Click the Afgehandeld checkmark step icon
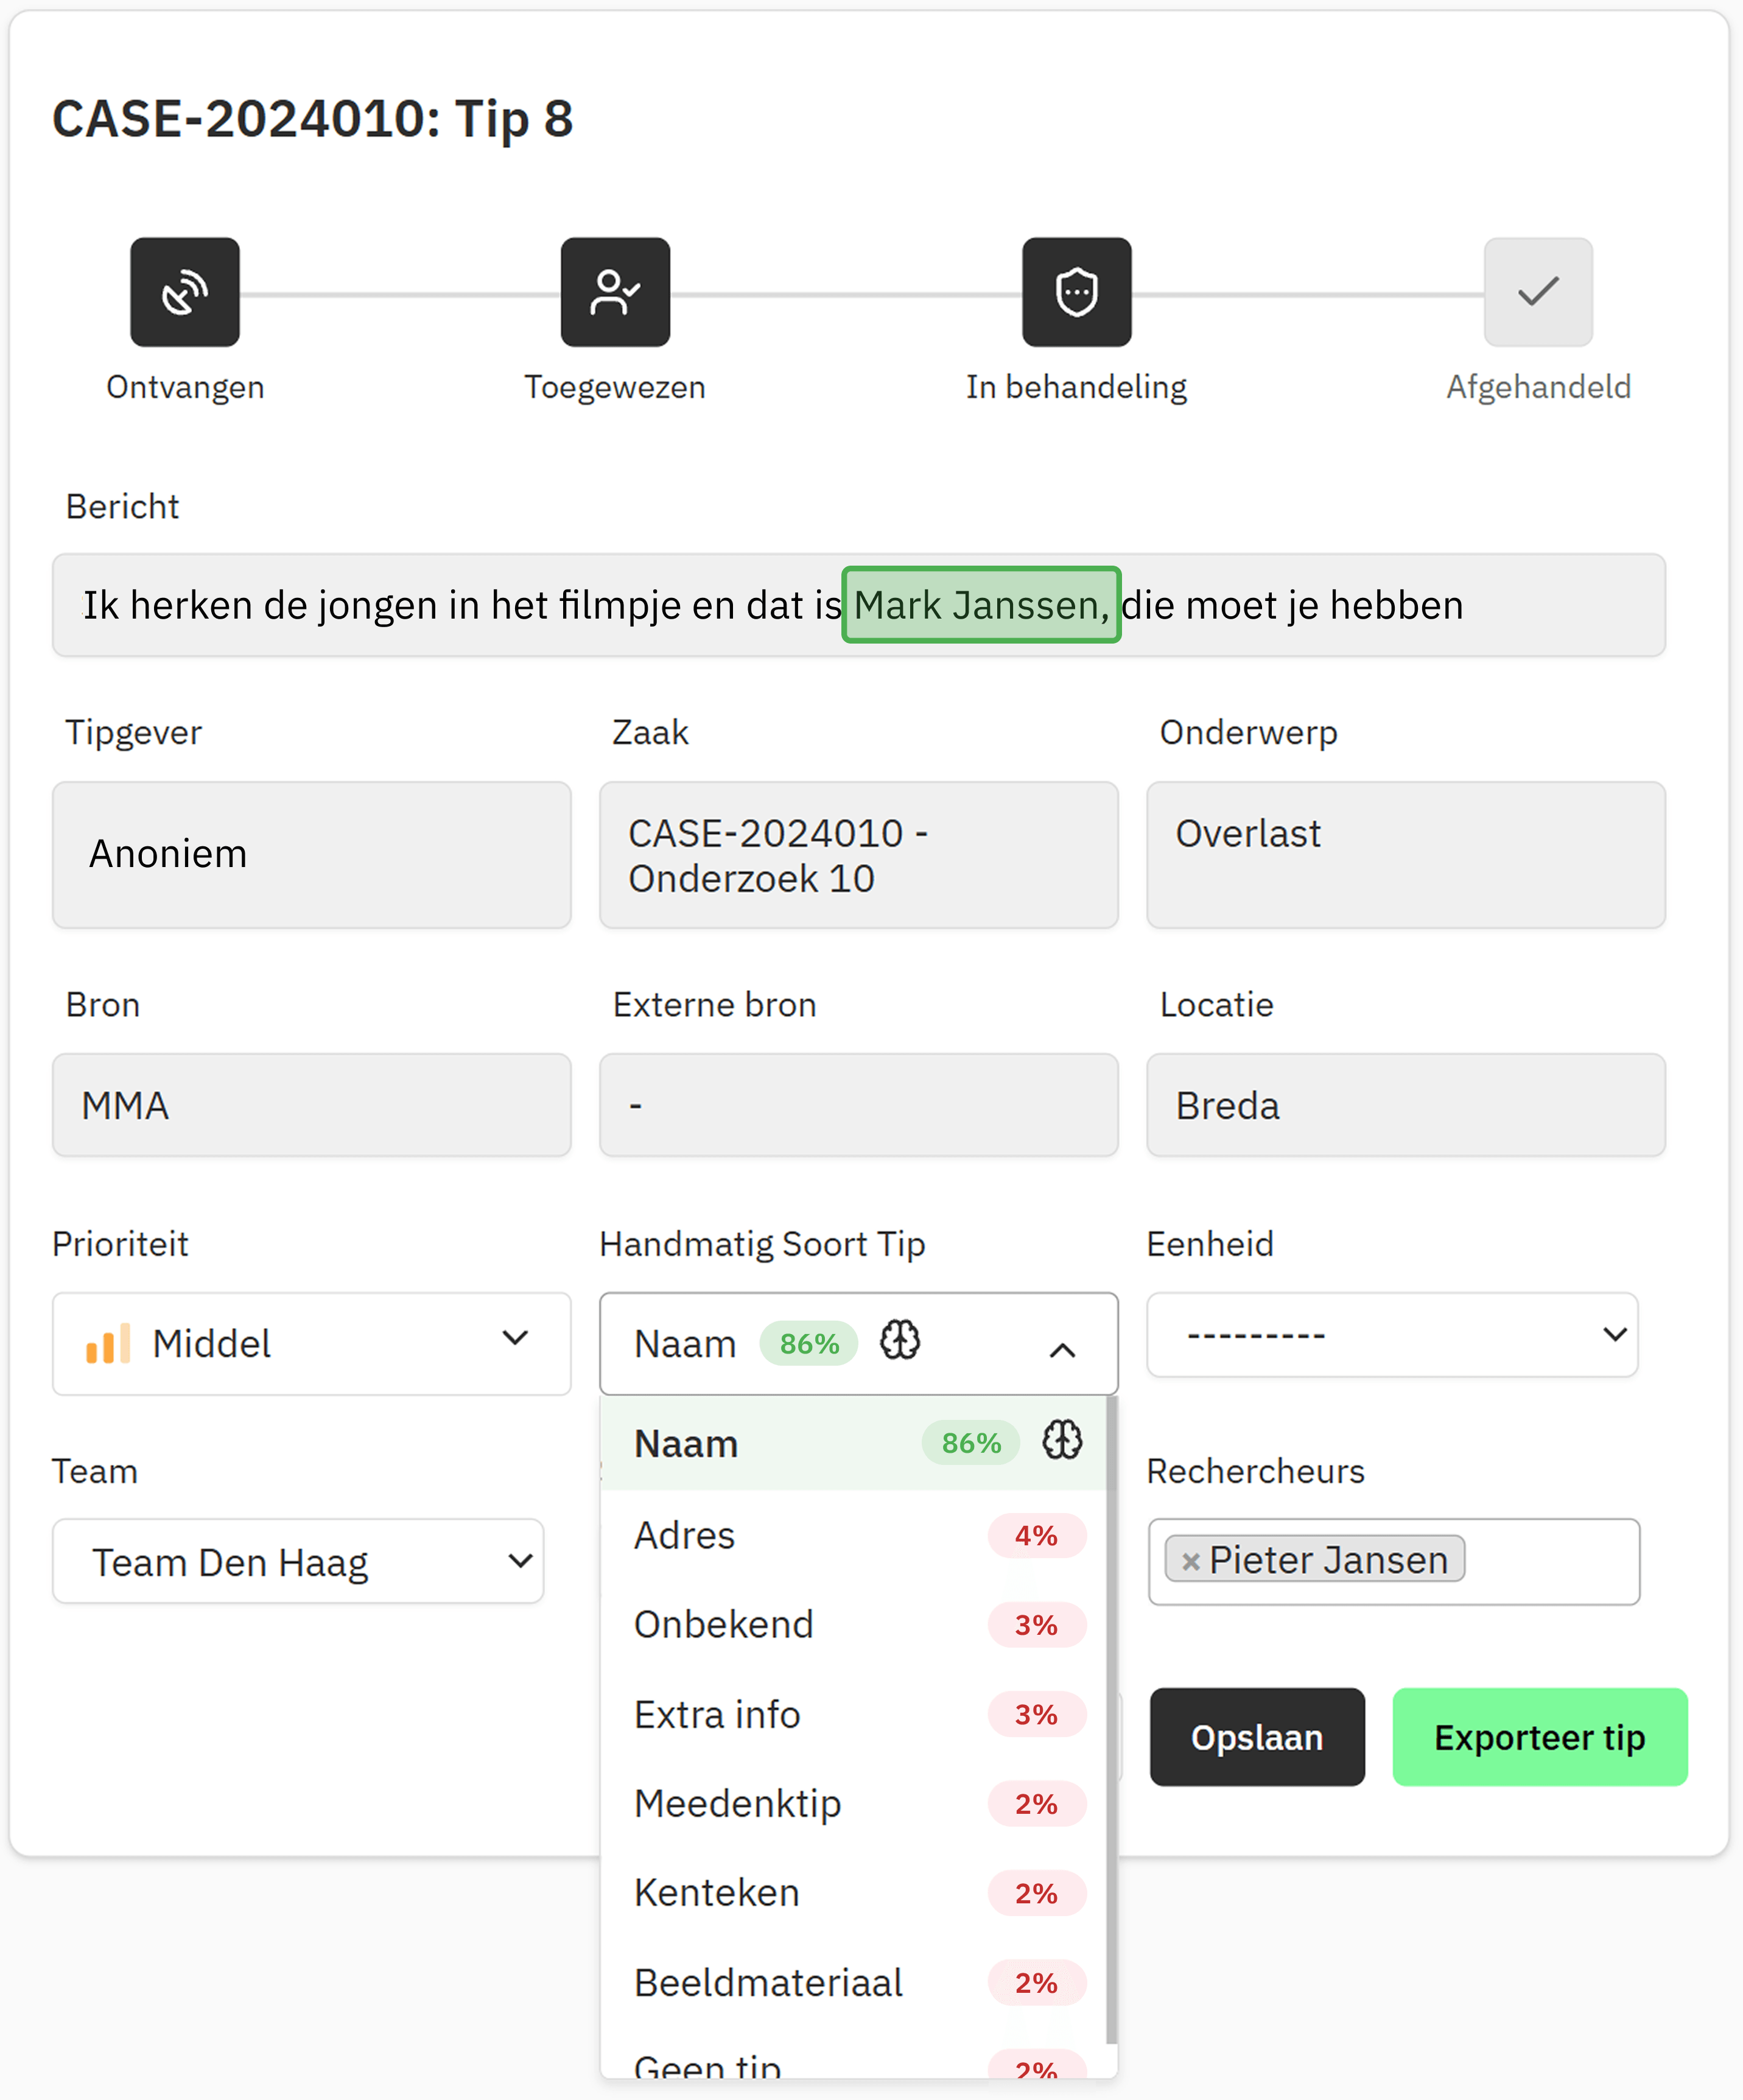 (x=1537, y=292)
